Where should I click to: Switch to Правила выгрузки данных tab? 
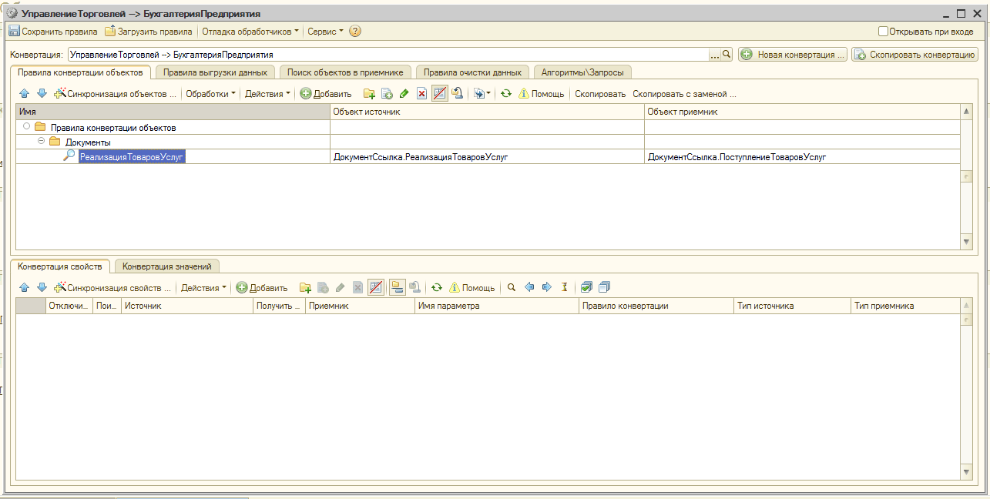point(215,72)
